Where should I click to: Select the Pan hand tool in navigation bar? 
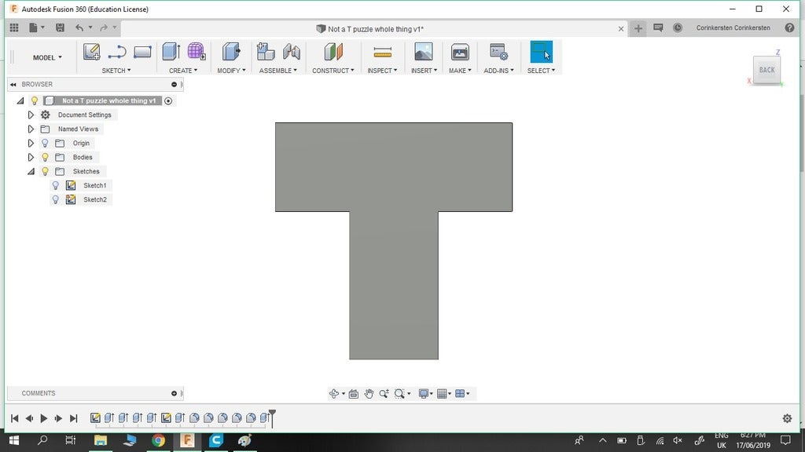(369, 394)
